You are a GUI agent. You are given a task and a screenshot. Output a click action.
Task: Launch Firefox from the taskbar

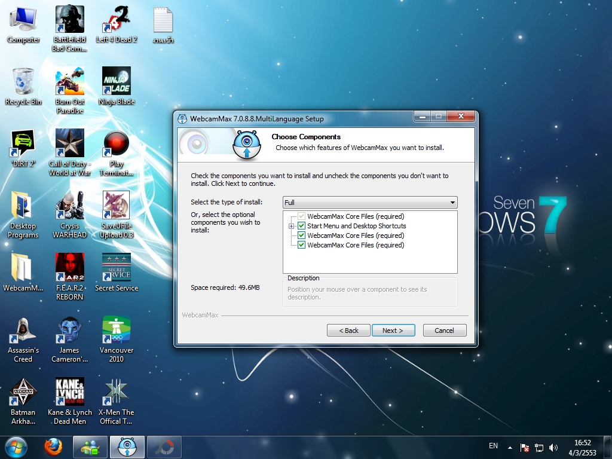point(53,447)
